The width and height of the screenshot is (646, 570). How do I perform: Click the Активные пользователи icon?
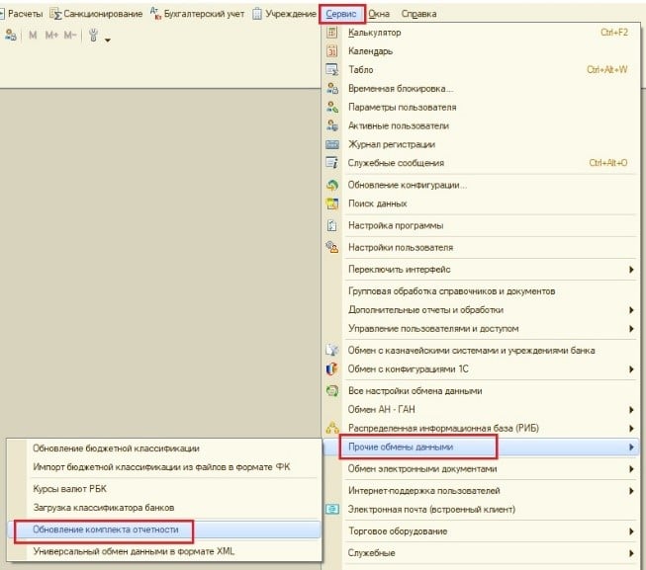(332, 125)
